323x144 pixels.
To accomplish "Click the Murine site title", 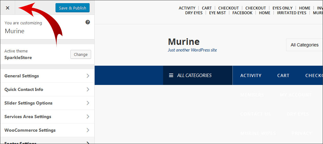I will [x=184, y=42].
